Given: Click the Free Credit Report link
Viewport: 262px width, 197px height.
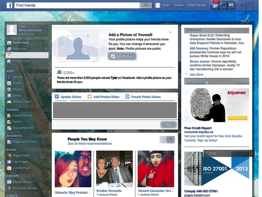Looking at the screenshot, I should tap(198, 128).
